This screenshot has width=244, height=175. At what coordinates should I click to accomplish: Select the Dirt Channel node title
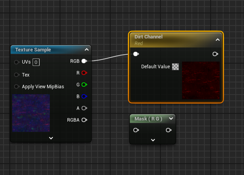[x=148, y=37]
